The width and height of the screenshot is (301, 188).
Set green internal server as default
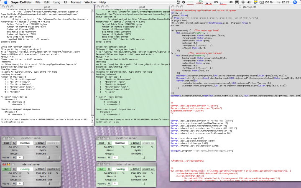coord(135,169)
